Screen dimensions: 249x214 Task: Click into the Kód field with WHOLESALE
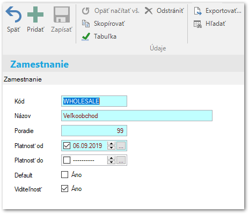[x=94, y=101]
